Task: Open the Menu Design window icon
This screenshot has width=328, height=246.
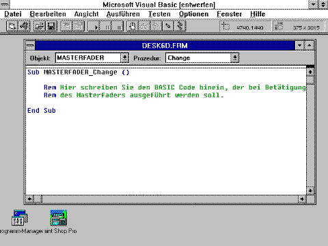Action: click(x=66, y=26)
